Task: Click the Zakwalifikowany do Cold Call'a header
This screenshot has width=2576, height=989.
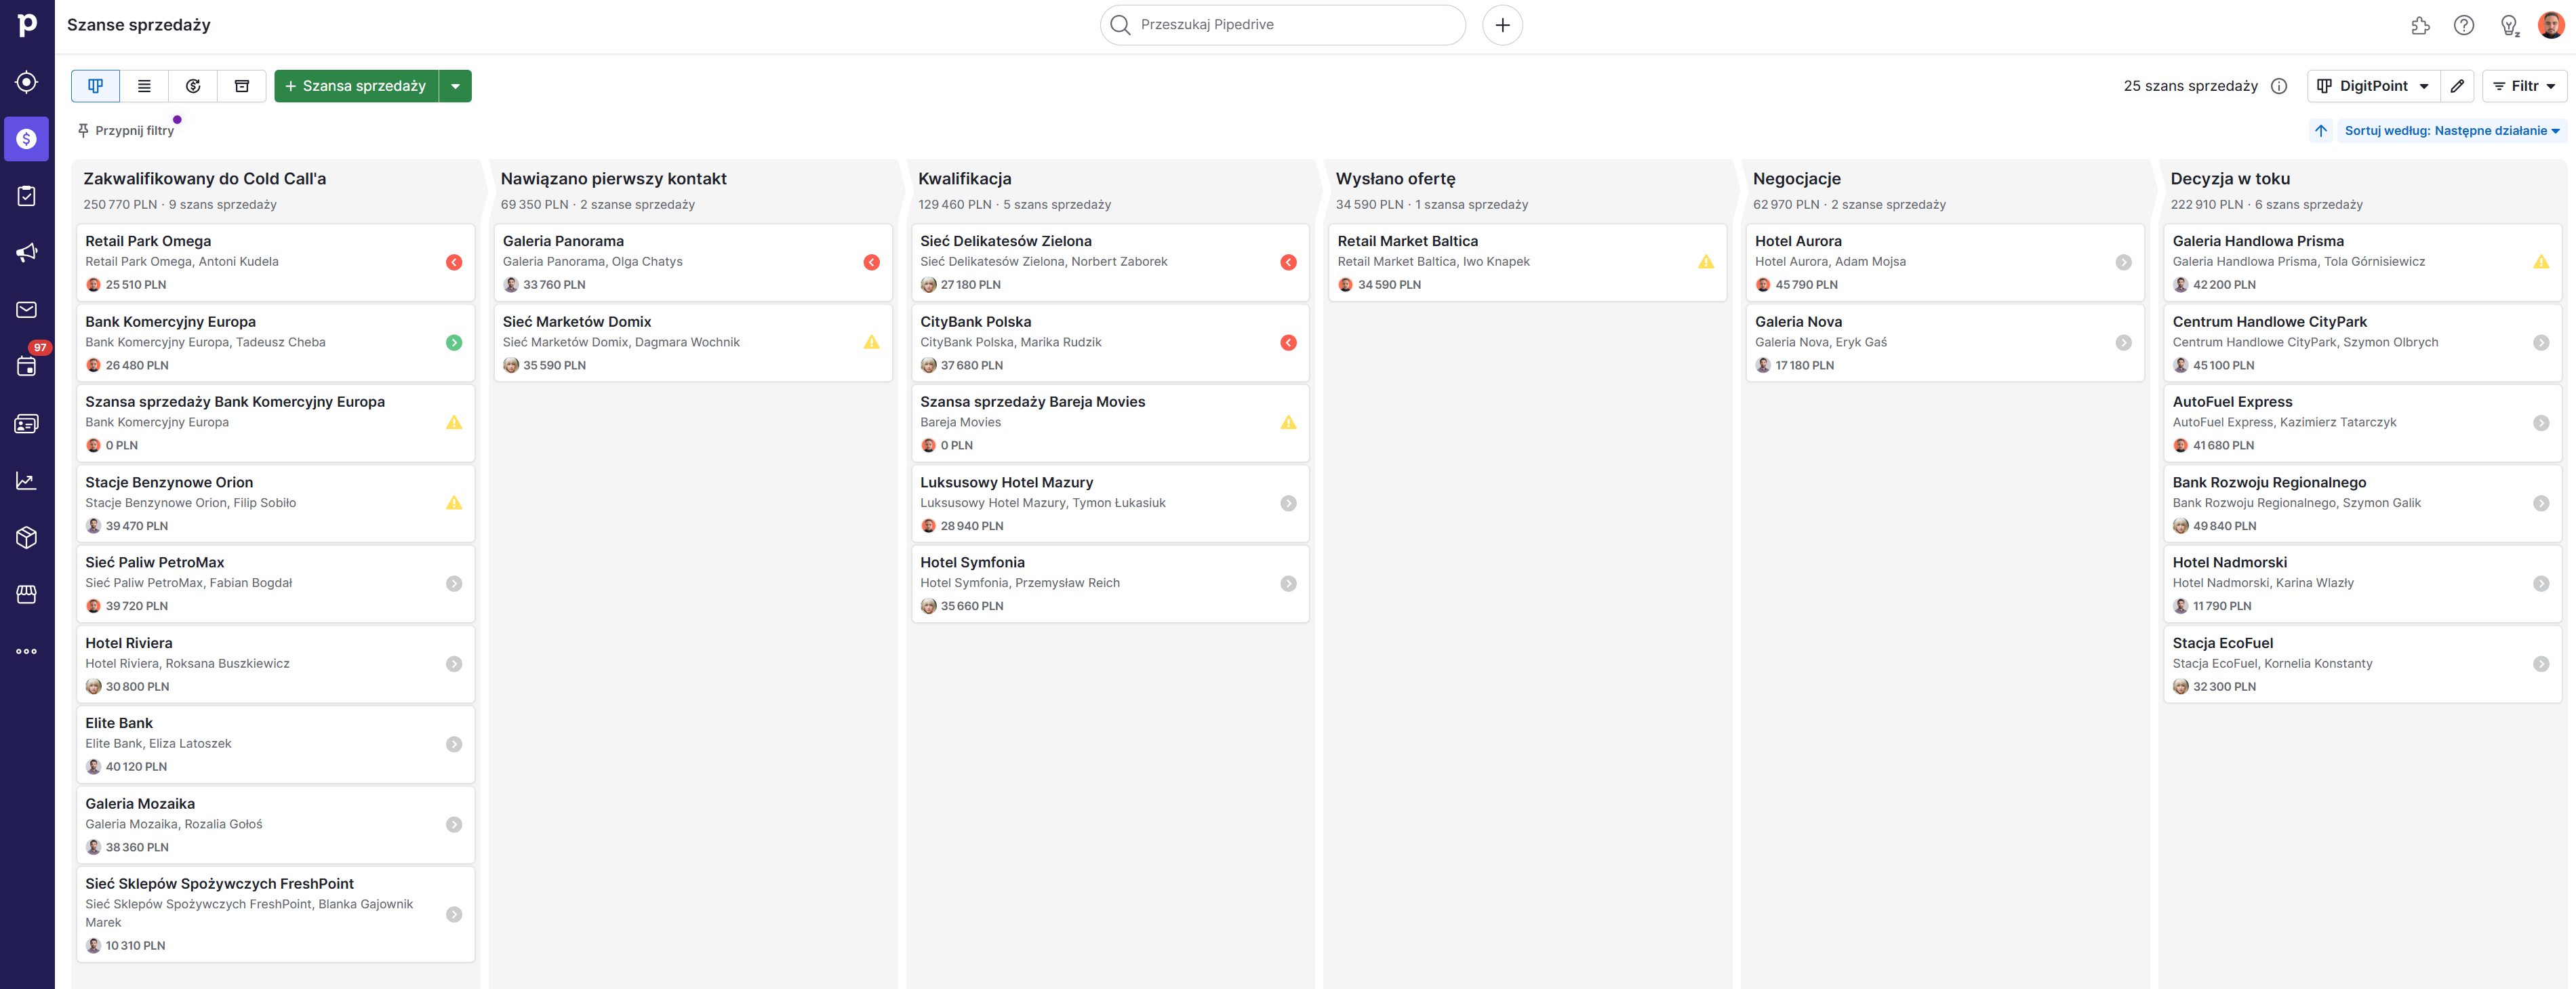Action: coord(204,179)
